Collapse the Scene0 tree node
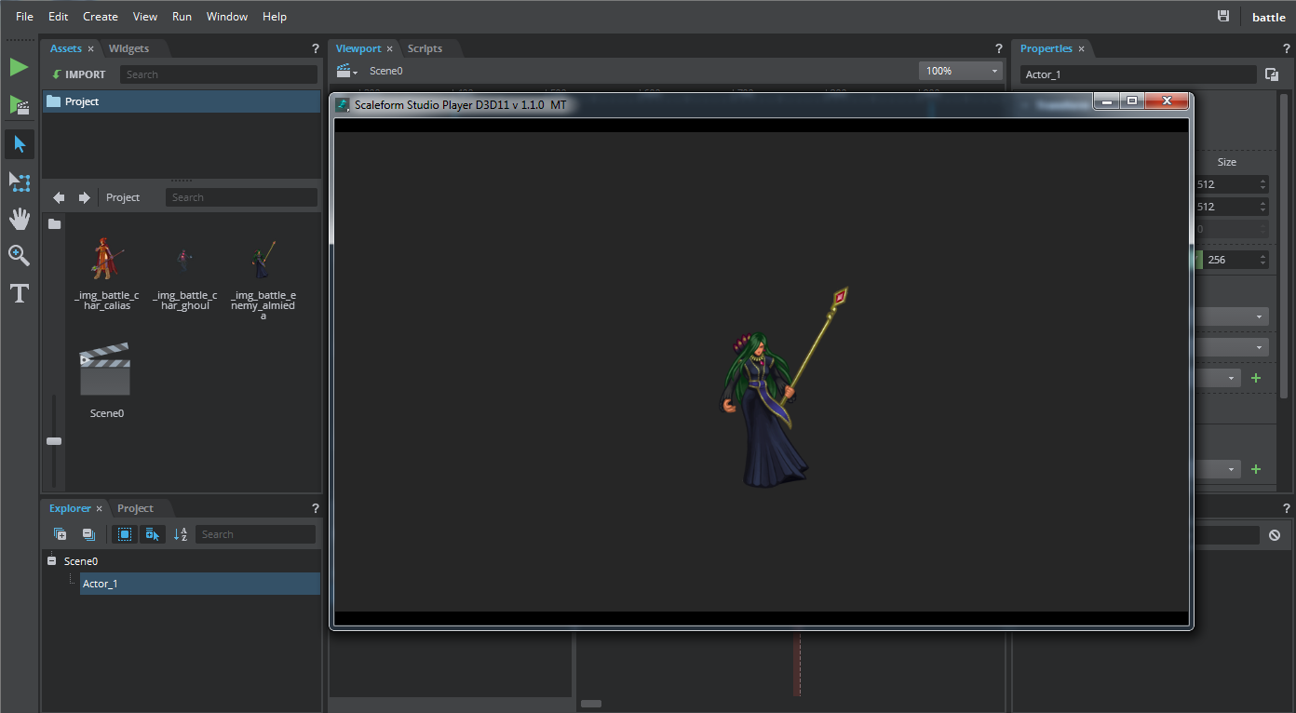1296x713 pixels. [x=51, y=561]
